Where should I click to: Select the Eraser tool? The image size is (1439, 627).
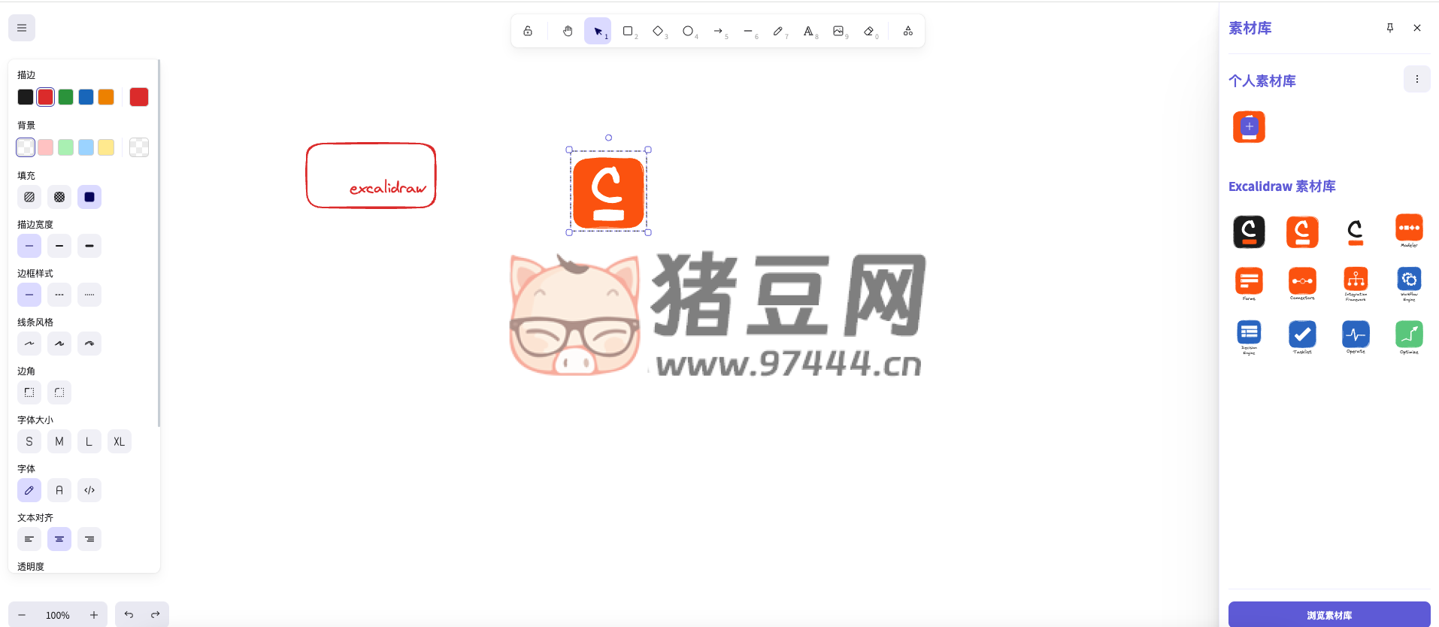tap(868, 31)
